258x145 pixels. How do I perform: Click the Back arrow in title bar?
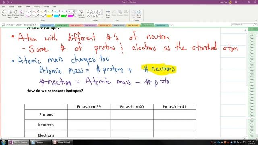[x=4, y=2]
